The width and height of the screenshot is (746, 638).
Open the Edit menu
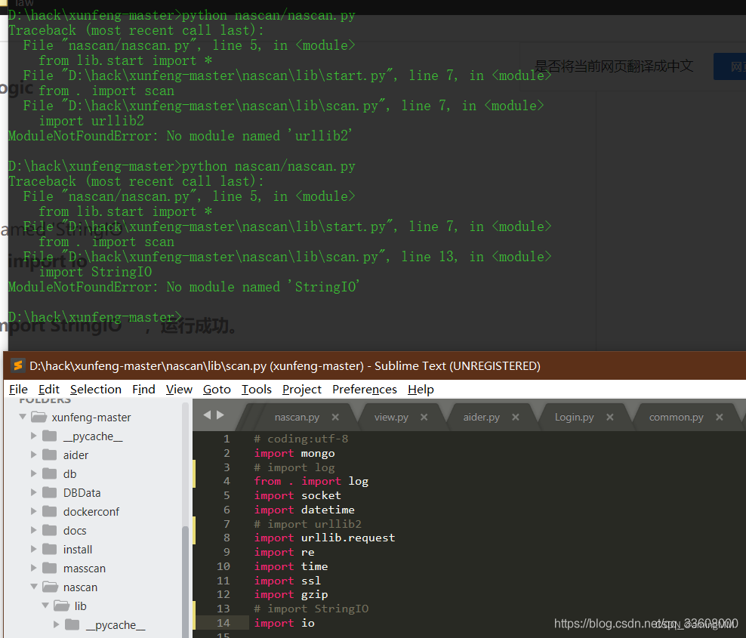48,389
